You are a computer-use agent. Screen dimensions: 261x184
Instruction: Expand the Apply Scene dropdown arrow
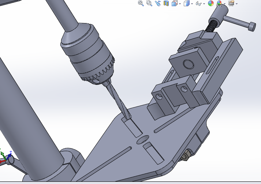pos(224,4)
